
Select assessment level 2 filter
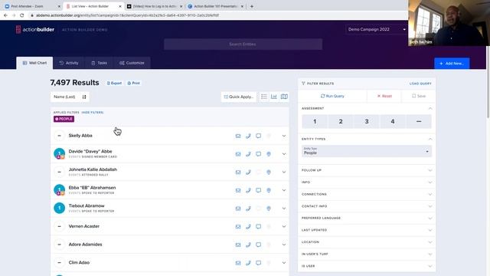341,121
